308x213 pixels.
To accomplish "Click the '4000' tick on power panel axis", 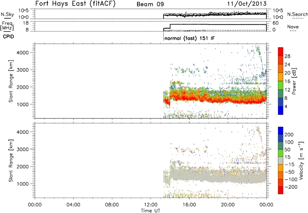I will click(23, 53).
